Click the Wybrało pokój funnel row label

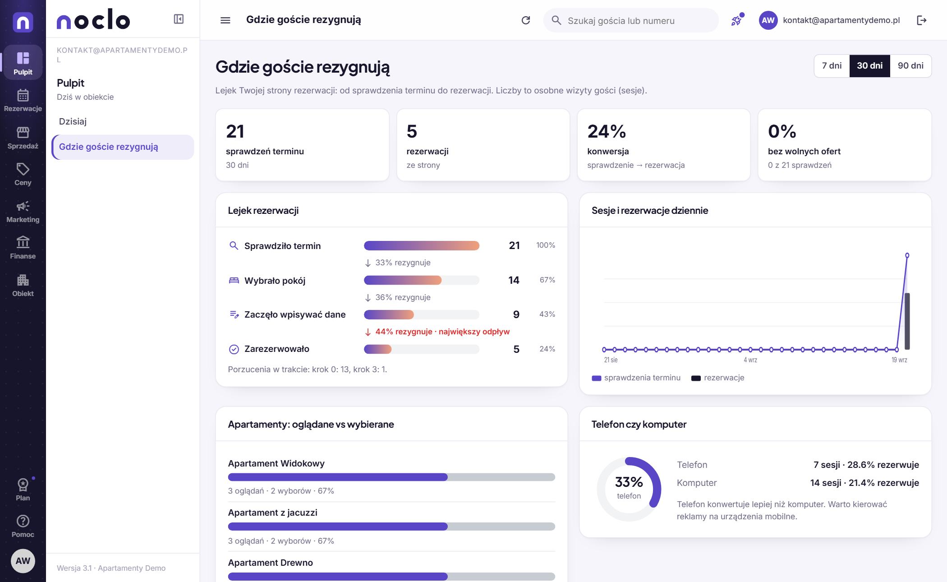(275, 281)
